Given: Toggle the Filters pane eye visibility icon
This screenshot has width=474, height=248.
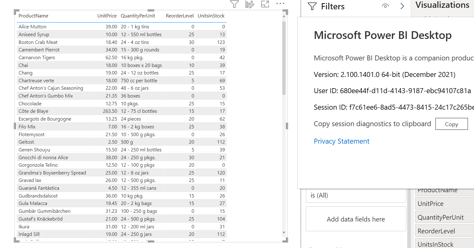Looking at the screenshot, I should [x=385, y=6].
